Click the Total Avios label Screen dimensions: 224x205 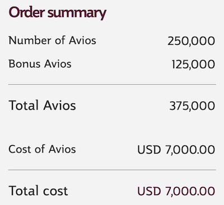click(x=42, y=105)
